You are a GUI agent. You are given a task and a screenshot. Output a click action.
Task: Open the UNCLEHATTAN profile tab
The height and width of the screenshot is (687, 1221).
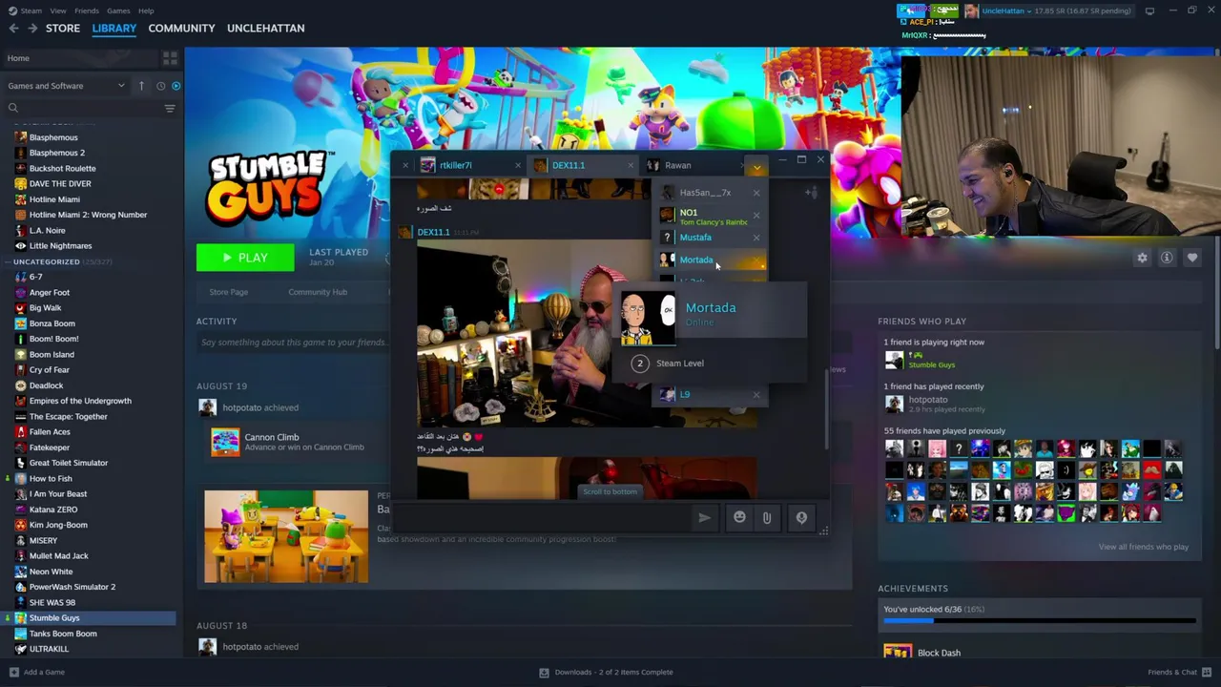coord(265,29)
